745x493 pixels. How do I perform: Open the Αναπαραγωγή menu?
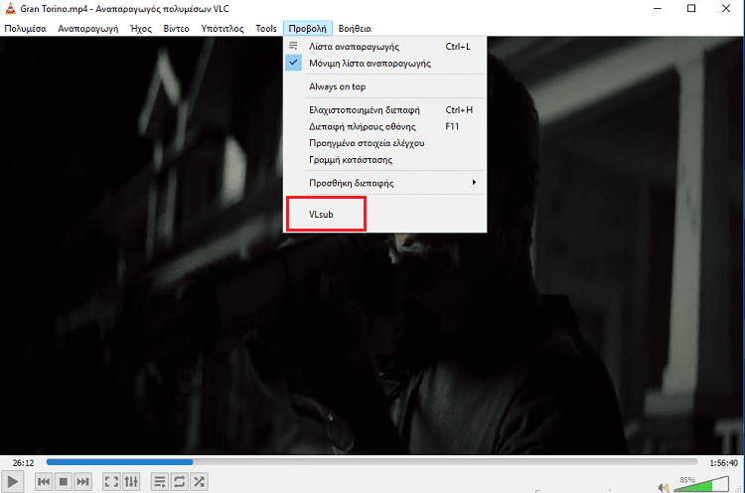point(87,29)
